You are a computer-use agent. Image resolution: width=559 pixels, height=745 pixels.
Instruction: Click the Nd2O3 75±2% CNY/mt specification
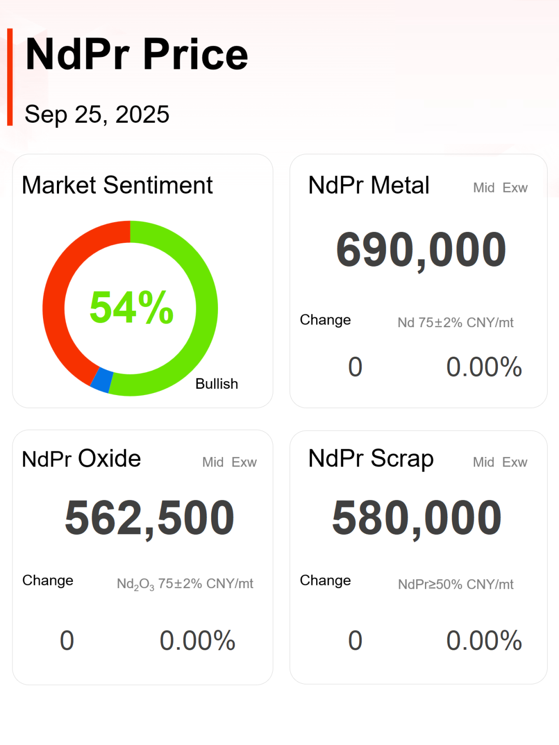185,584
